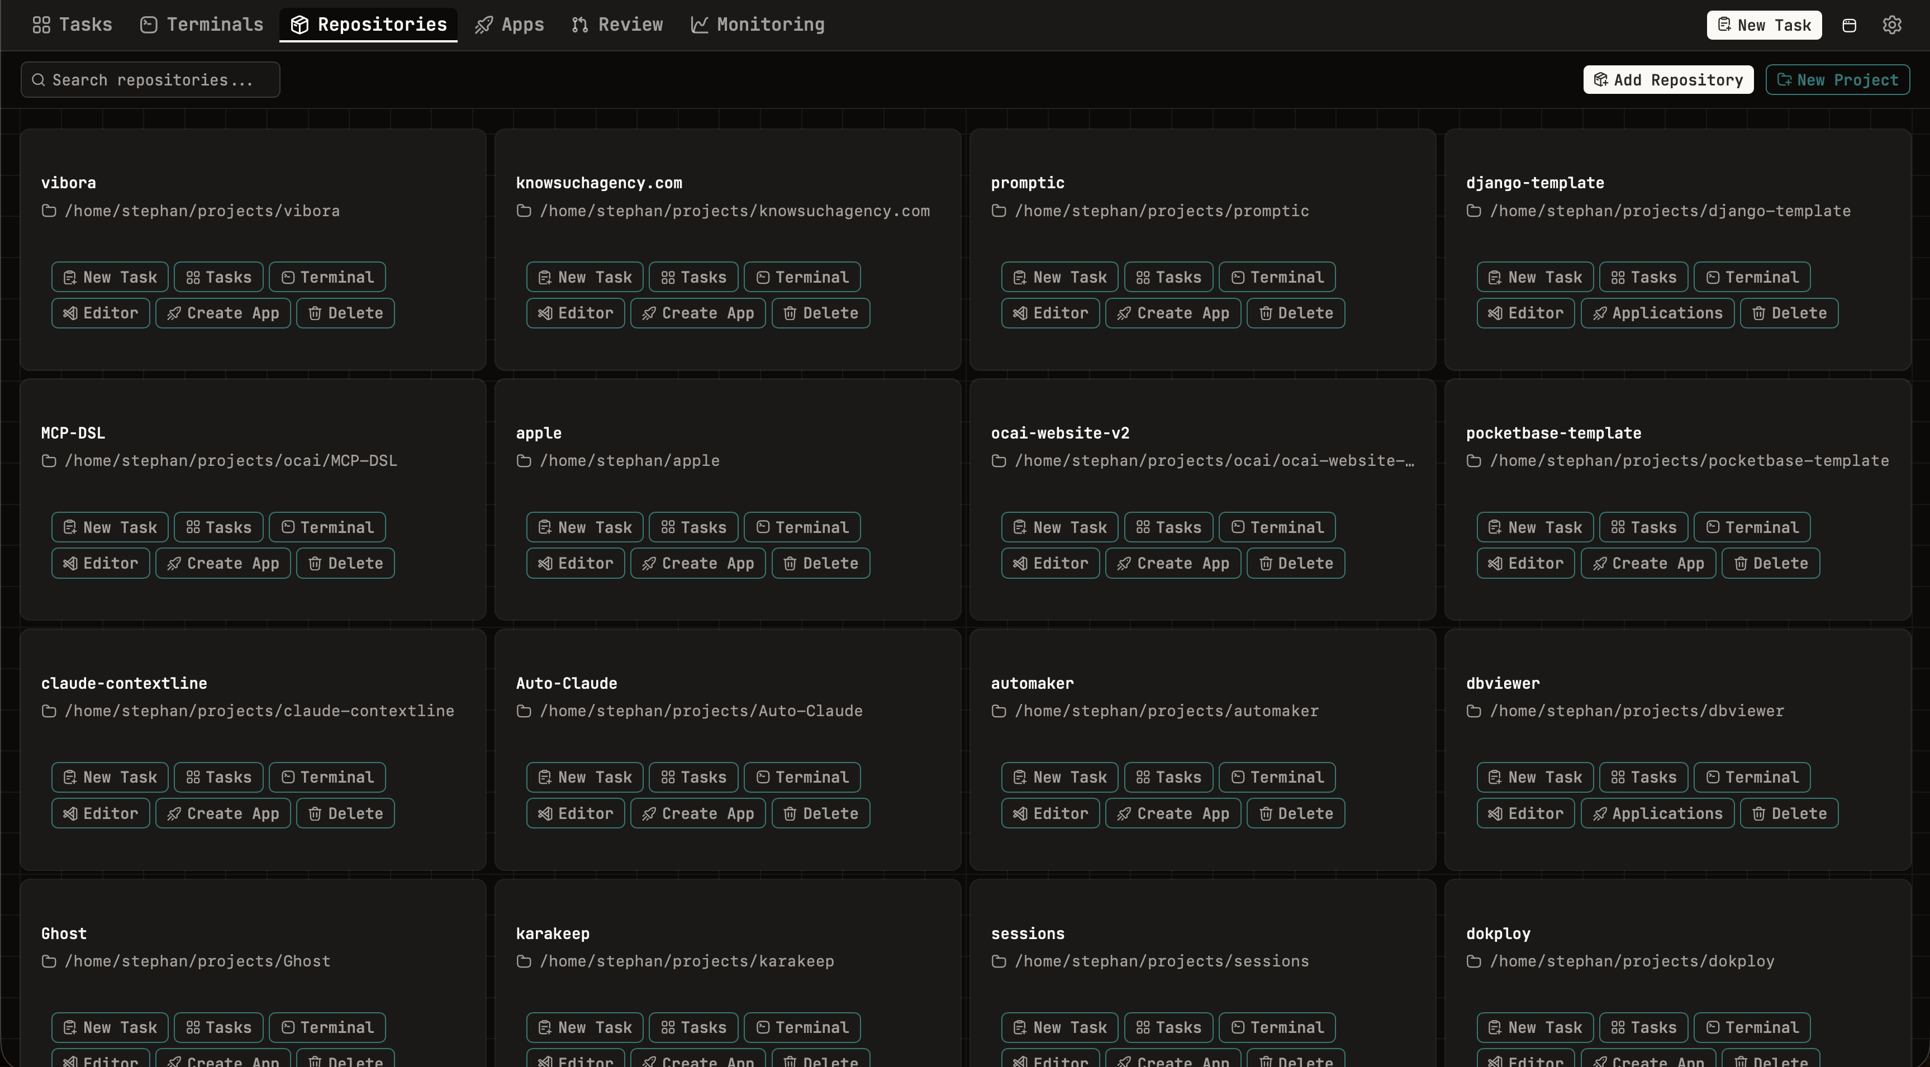Create a new task for claude-contextline

click(x=110, y=777)
